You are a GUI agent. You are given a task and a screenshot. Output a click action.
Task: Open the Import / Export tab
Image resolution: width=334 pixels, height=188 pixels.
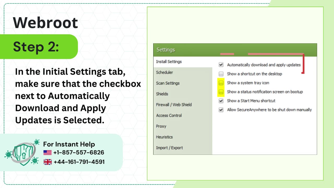pos(183,148)
